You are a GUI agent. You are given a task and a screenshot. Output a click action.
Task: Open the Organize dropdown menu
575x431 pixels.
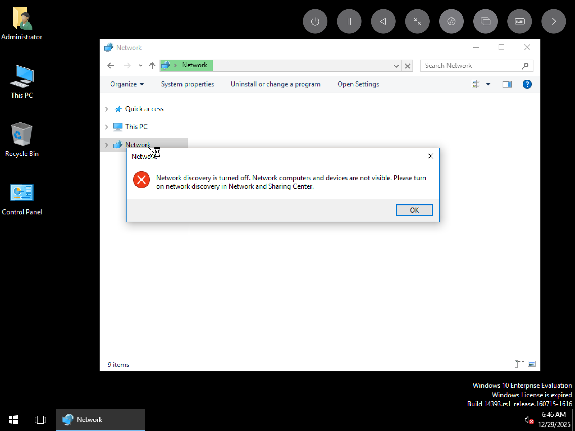tap(127, 84)
